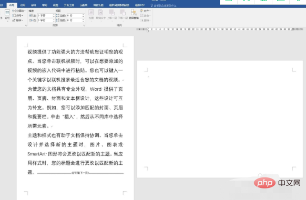Screen dimensions: 306x200
Task: Click the left indent (左) icon label
Action: [33, 15]
